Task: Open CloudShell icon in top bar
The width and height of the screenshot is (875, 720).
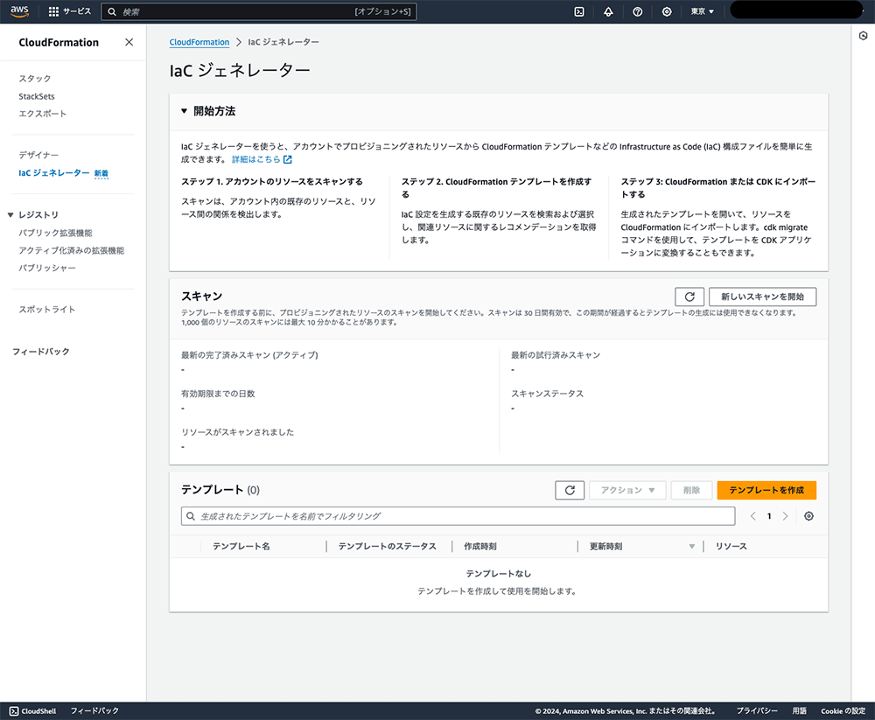Action: pos(579,11)
